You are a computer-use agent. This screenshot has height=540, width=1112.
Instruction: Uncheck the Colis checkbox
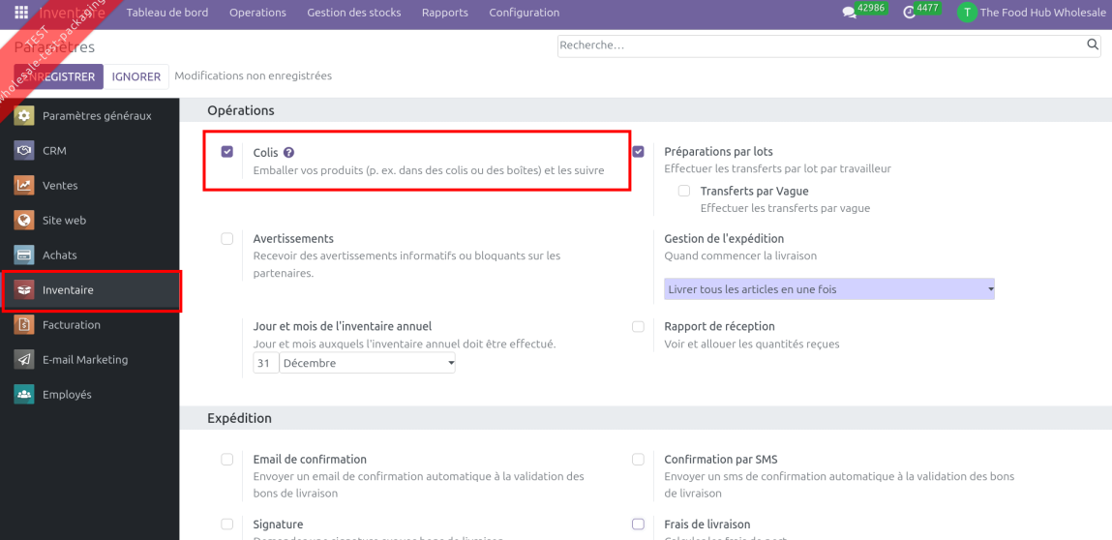point(227,152)
